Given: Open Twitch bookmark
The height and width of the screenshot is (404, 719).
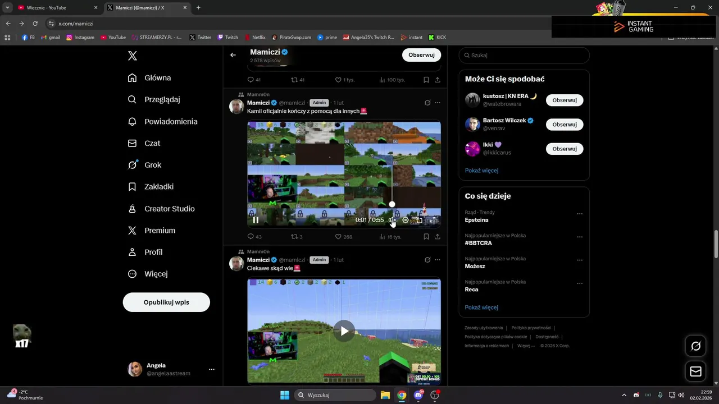Looking at the screenshot, I should (227, 38).
